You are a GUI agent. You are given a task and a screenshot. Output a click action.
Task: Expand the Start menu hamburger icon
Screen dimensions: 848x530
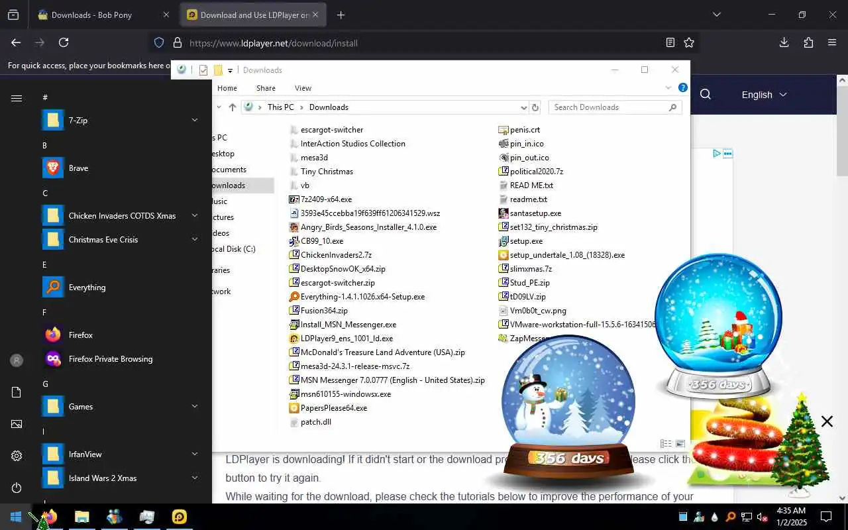tap(17, 98)
